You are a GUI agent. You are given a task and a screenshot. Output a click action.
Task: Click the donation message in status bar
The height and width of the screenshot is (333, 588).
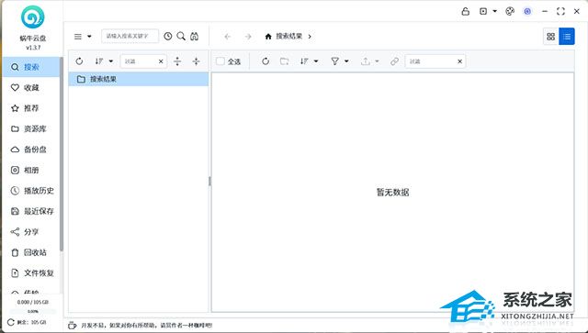click(x=147, y=326)
